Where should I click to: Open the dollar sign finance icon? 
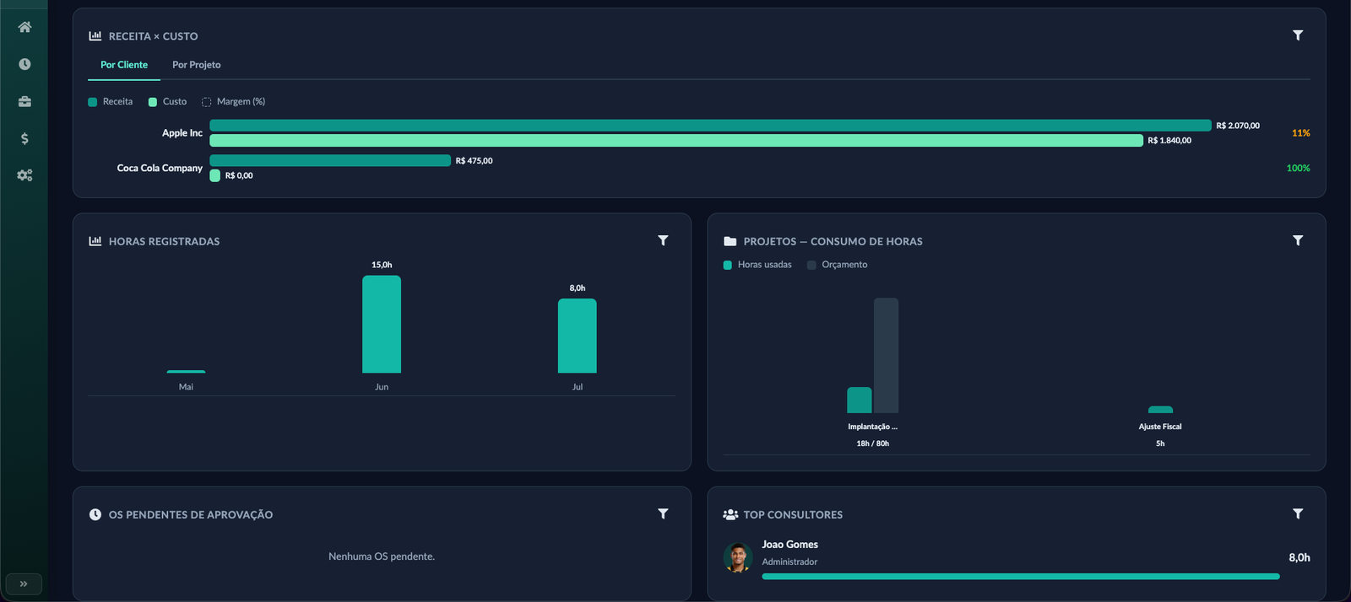(x=24, y=138)
